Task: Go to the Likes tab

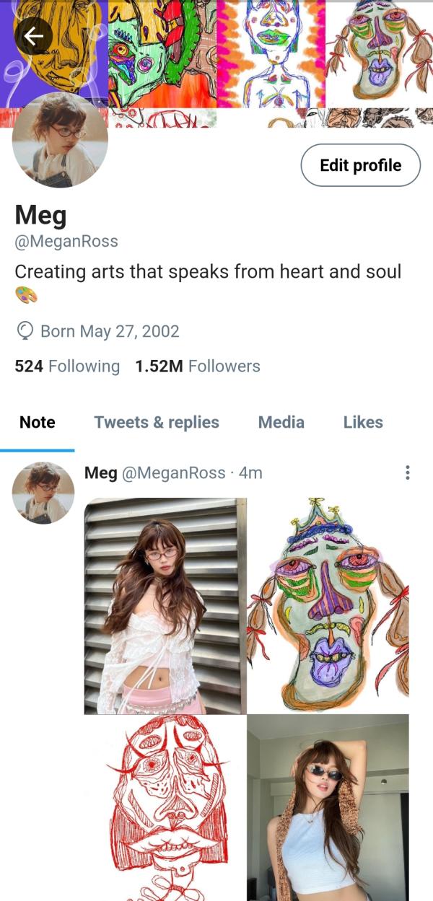Action: tap(363, 423)
